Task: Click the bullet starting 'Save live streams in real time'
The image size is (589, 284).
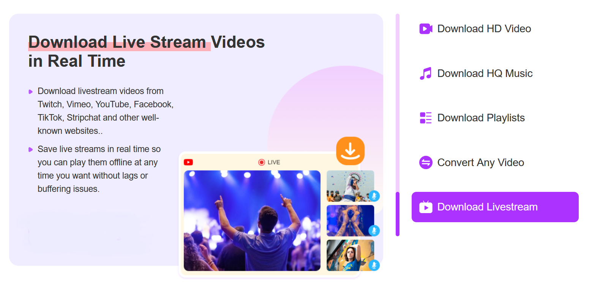Action: pyautogui.click(x=99, y=169)
